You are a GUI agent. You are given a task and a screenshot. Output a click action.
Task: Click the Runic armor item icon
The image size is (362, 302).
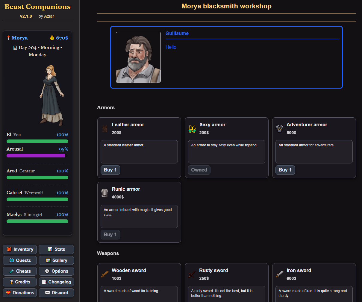(x=104, y=193)
